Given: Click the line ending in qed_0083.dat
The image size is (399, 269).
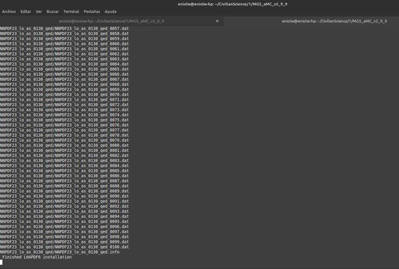Looking at the screenshot, I should (64, 160).
